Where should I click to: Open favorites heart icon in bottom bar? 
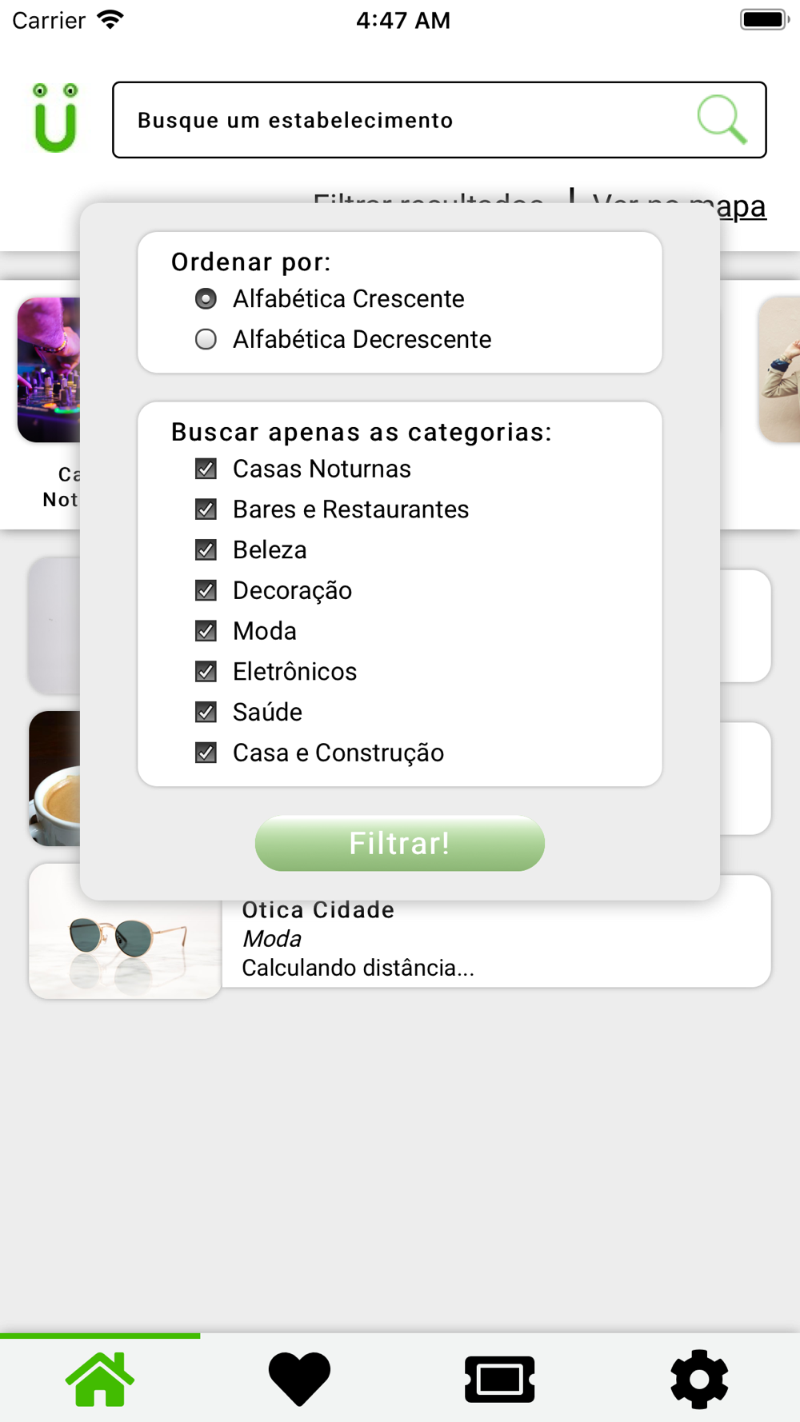tap(299, 1379)
